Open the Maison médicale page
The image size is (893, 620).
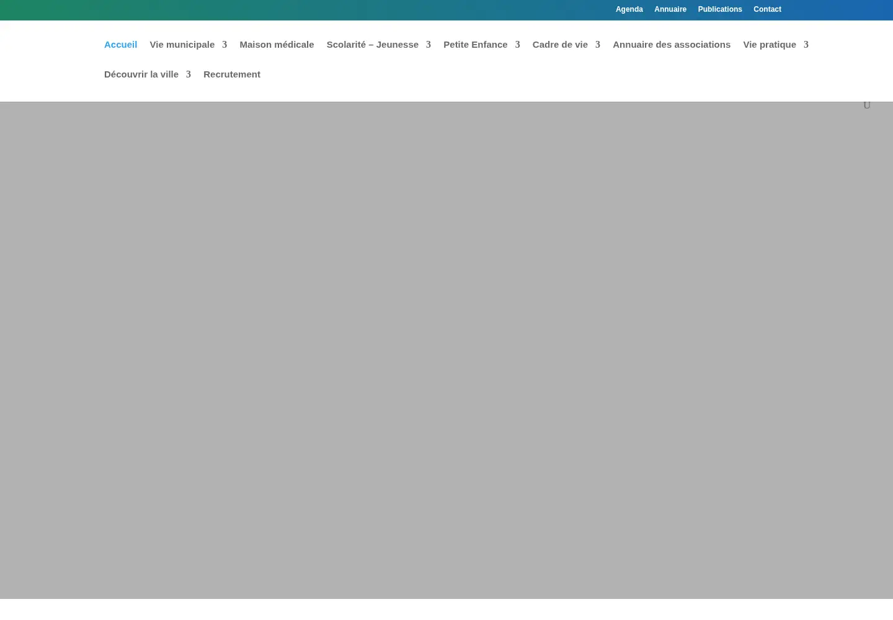point(277,45)
